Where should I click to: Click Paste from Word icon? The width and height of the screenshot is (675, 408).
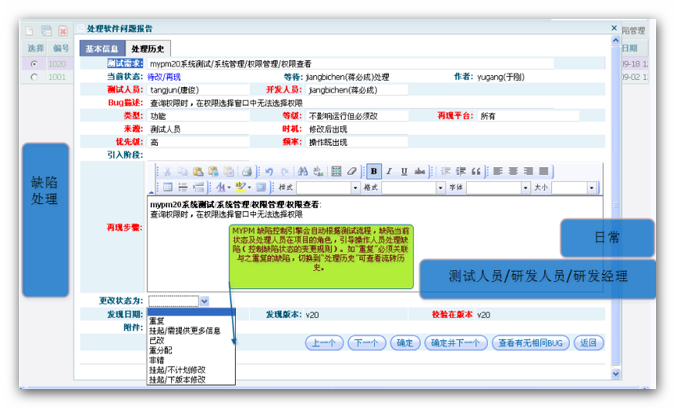tap(229, 171)
